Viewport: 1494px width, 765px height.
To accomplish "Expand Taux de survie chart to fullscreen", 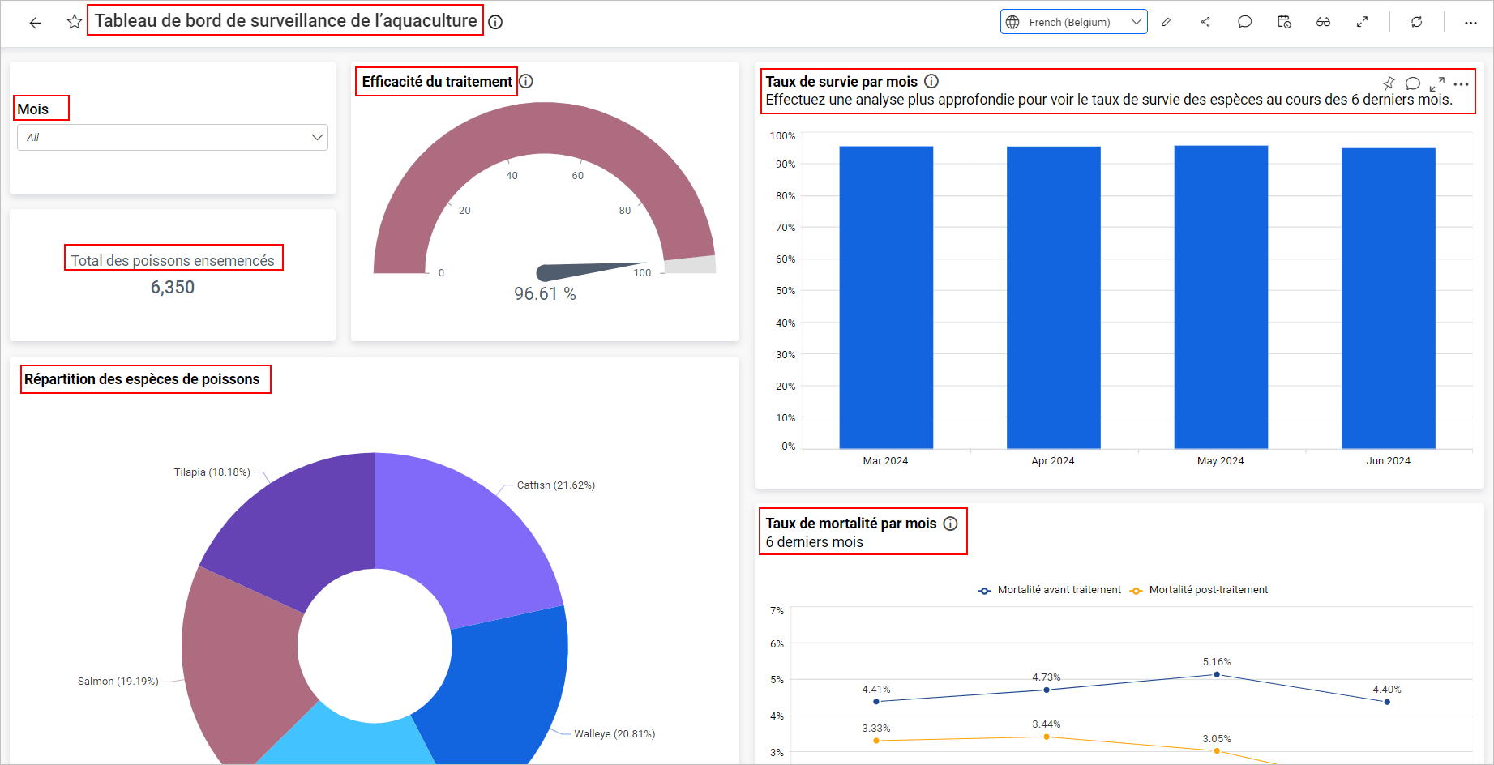I will tap(1437, 83).
